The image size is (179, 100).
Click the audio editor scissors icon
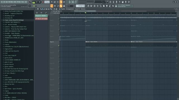pos(113,2)
